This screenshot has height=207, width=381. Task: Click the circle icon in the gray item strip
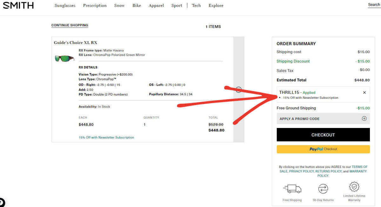point(239,90)
